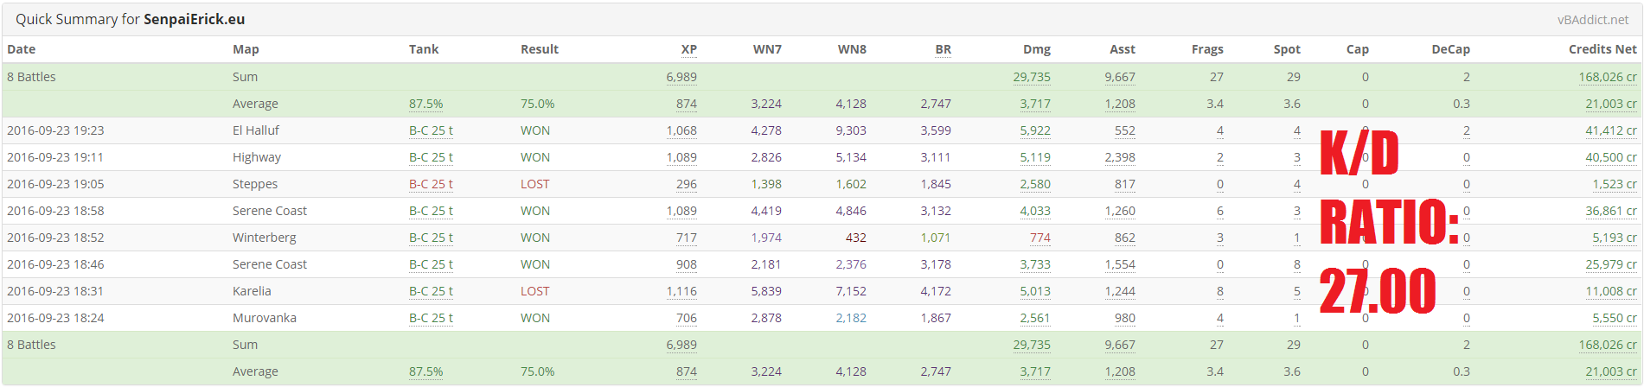Open the B-C 25 t link in Karelia row

point(431,291)
